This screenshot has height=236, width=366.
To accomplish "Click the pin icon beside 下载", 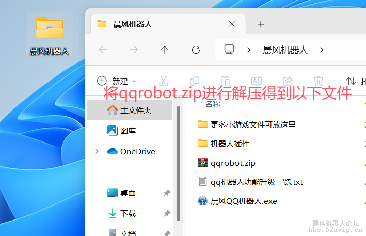I will point(167,213).
